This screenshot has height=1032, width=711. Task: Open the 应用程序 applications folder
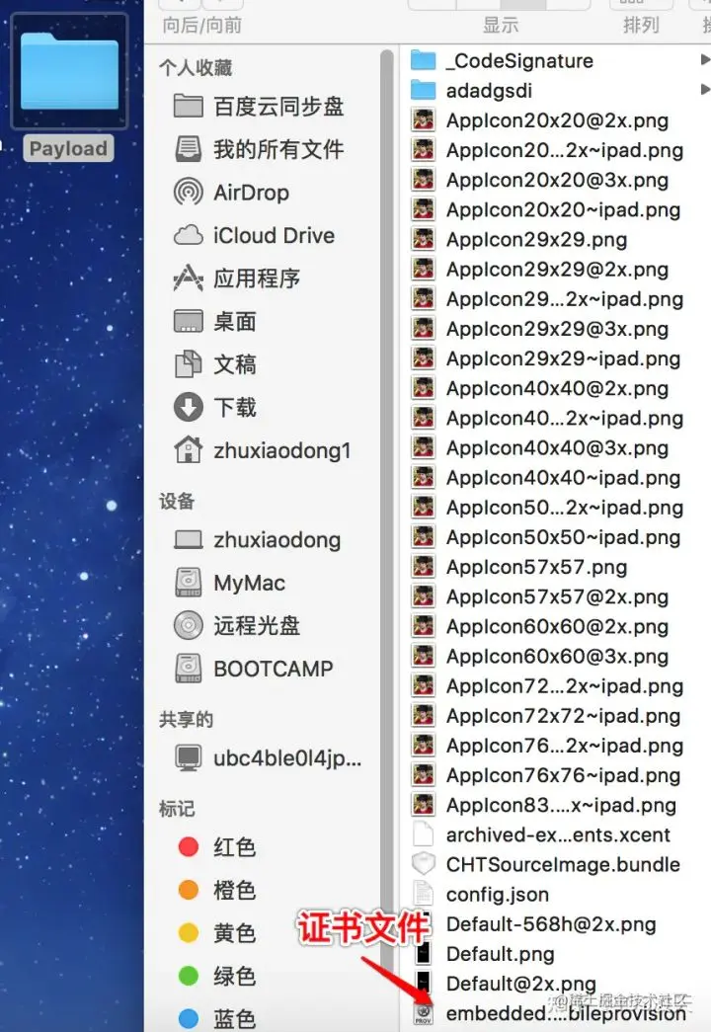tap(236, 278)
